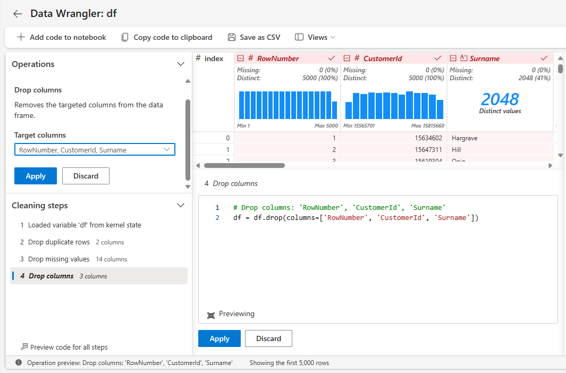The image size is (566, 373).
Task: Click the Save as CSV disk icon
Action: [232, 37]
